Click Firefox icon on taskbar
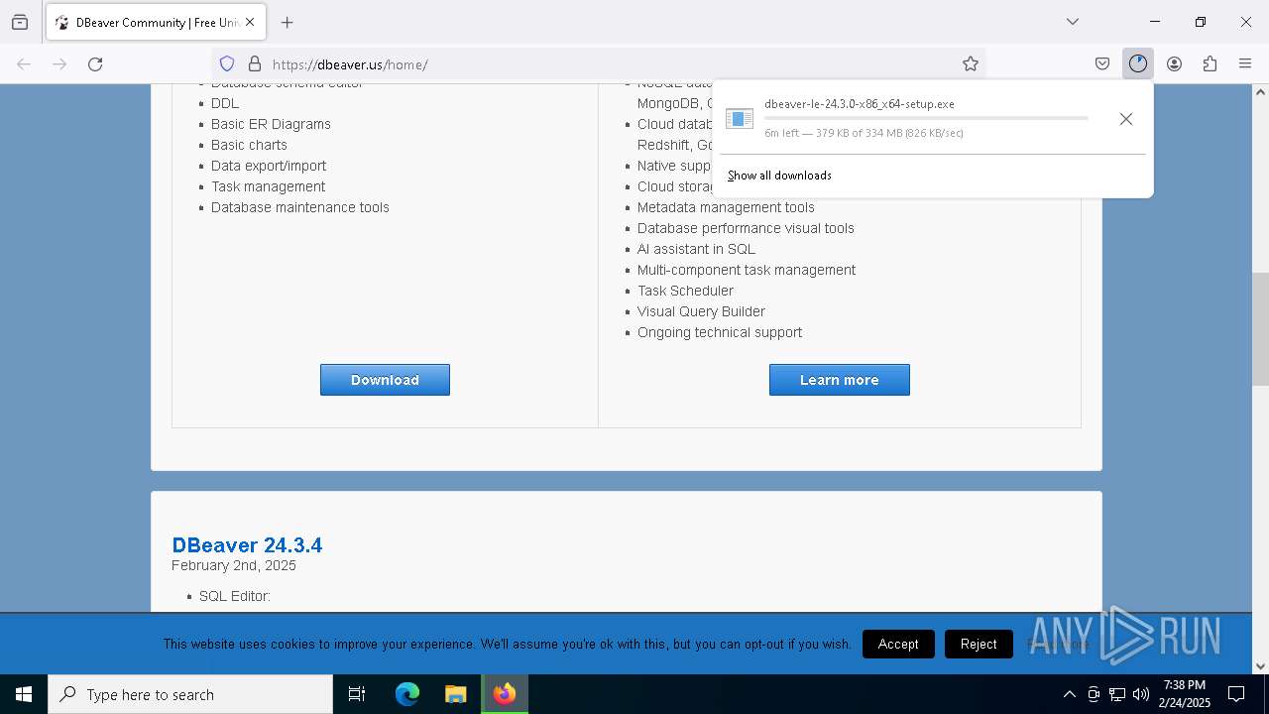 [x=505, y=694]
